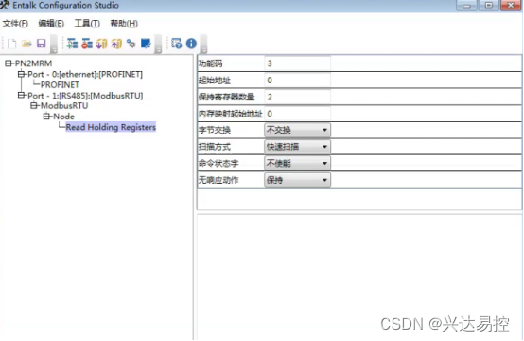The image size is (524, 341).
Task: Open the 无响应动作 dropdown
Action: 297,180
